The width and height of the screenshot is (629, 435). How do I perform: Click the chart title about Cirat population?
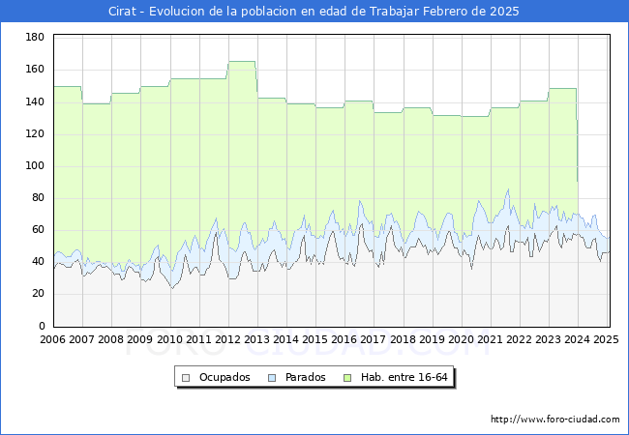[x=314, y=12]
